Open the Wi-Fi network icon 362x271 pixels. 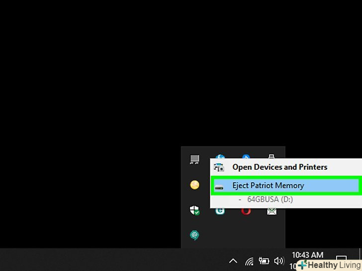pos(249,261)
